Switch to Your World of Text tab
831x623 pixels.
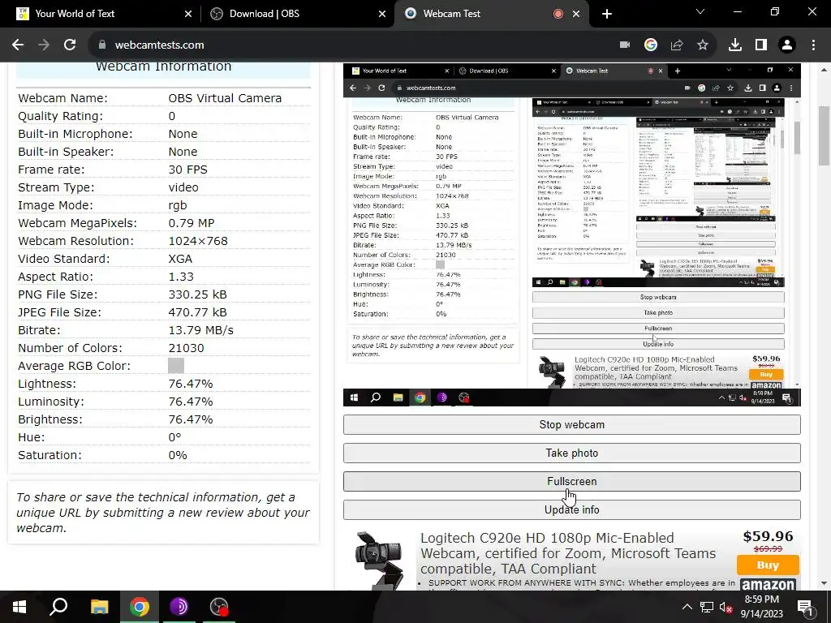click(x=101, y=14)
